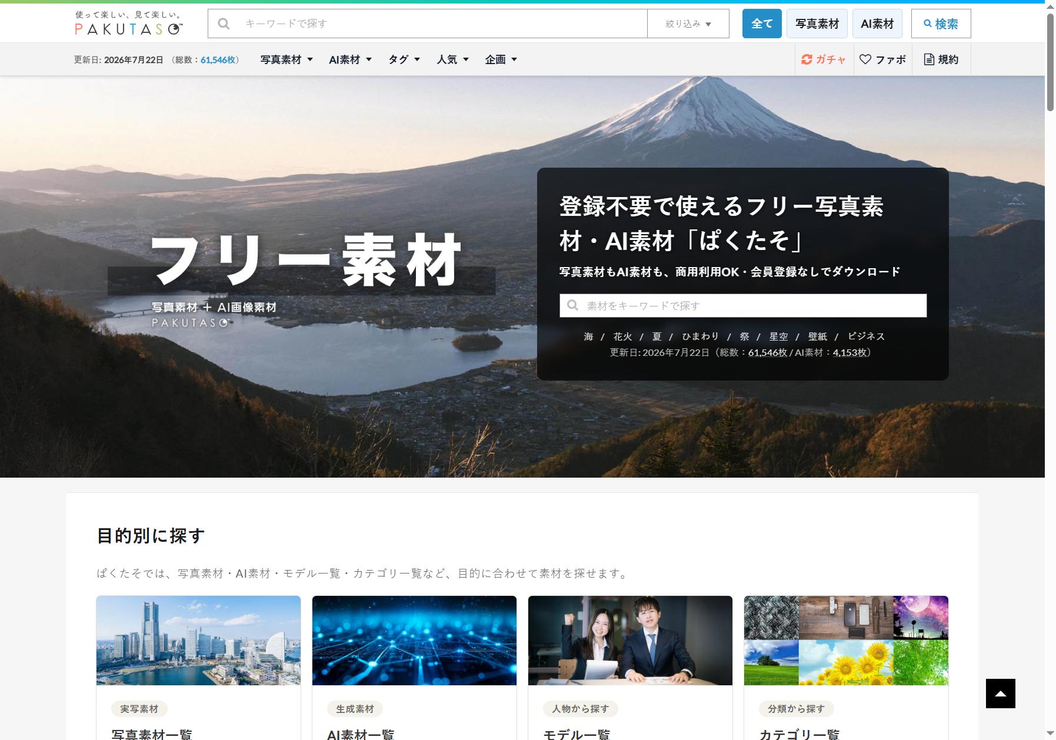Open the 人気 menu item

452,59
